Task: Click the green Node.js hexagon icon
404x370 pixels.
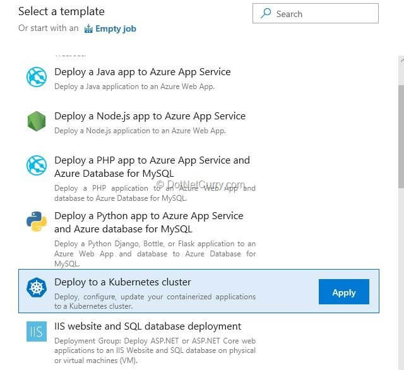Action: pyautogui.click(x=37, y=121)
